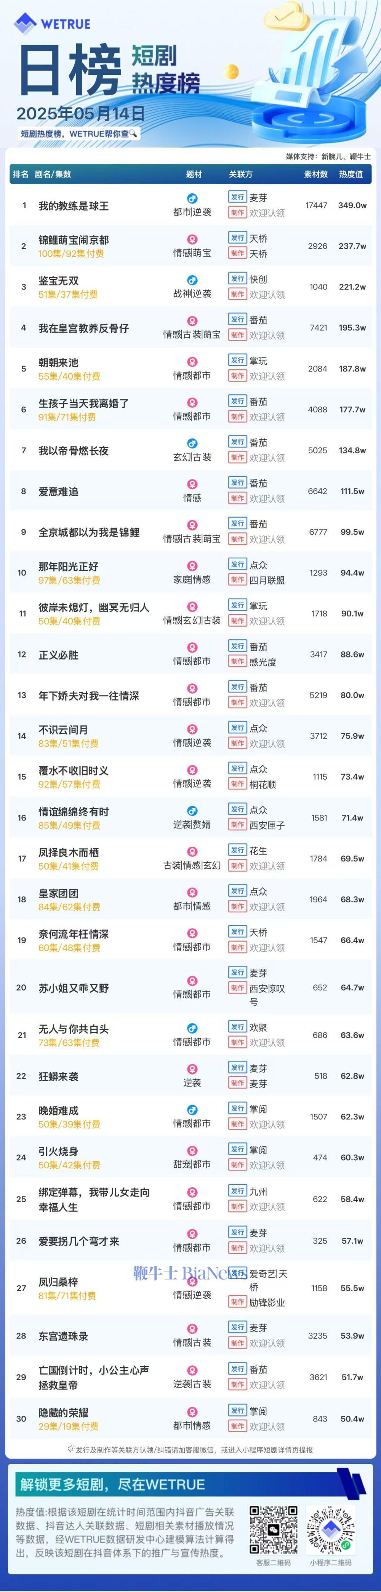Screen dimensions: 381x1592
Task: Open the drama title 朝朝来池
Action: (59, 363)
